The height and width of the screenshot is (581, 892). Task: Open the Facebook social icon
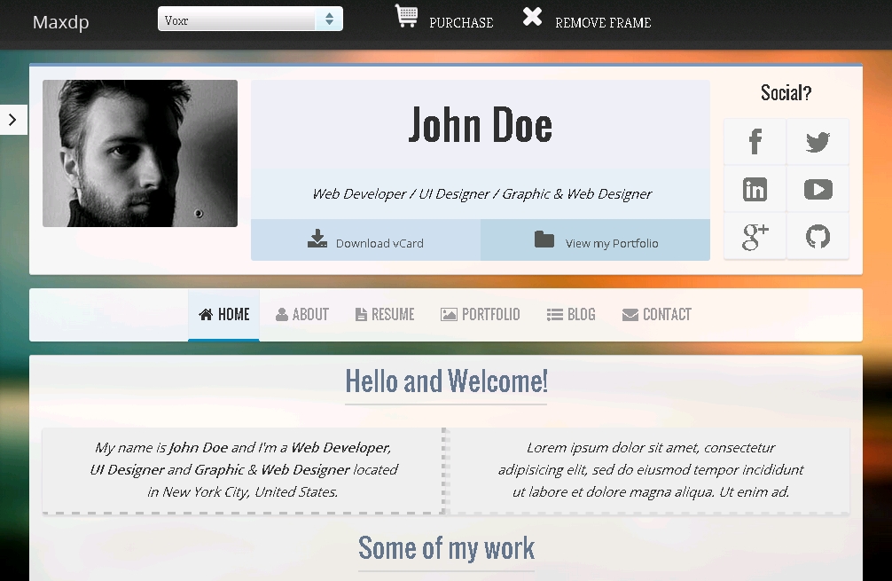[755, 142]
